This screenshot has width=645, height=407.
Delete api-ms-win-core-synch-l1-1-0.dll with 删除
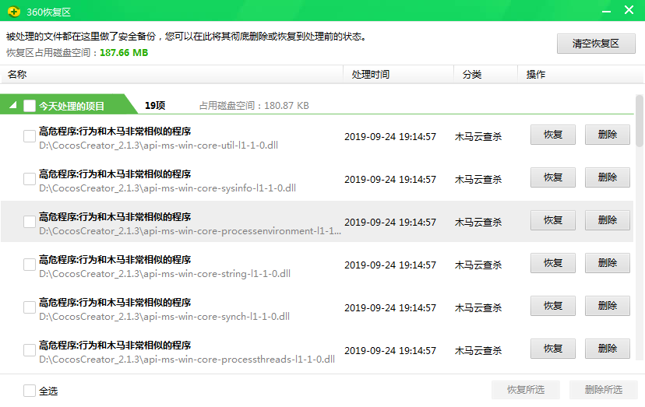[x=608, y=306]
